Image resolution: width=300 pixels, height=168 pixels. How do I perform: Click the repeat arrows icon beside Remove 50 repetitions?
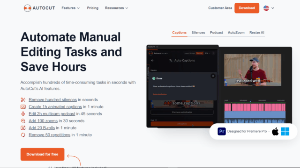tap(23, 135)
